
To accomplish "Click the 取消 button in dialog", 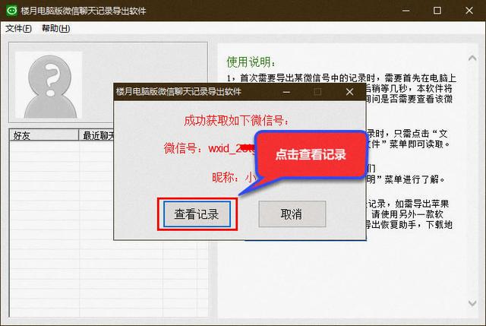I will click(292, 214).
